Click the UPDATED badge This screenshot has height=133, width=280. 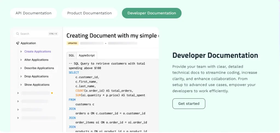pos(72,43)
